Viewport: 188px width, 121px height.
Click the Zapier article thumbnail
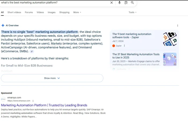(170, 39)
